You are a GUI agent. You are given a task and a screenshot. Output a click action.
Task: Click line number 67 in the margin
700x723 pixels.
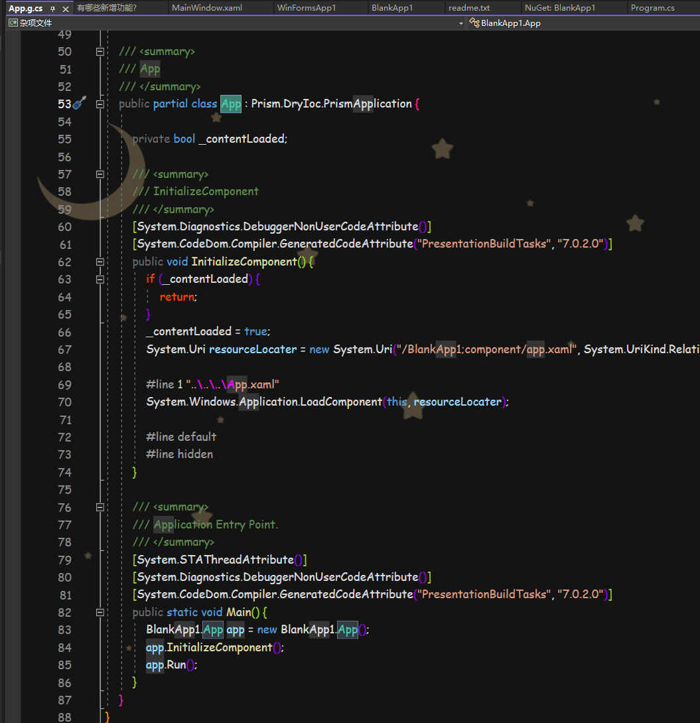(64, 349)
